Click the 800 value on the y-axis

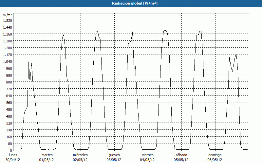click(x=9, y=82)
